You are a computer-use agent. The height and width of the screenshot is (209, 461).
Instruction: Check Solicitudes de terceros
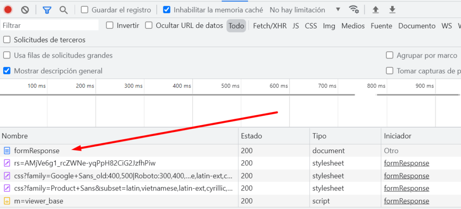pyautogui.click(x=6, y=40)
